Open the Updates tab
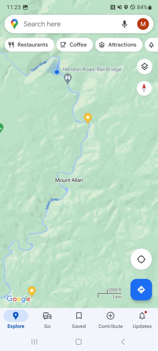The width and height of the screenshot is (158, 351). point(142,320)
